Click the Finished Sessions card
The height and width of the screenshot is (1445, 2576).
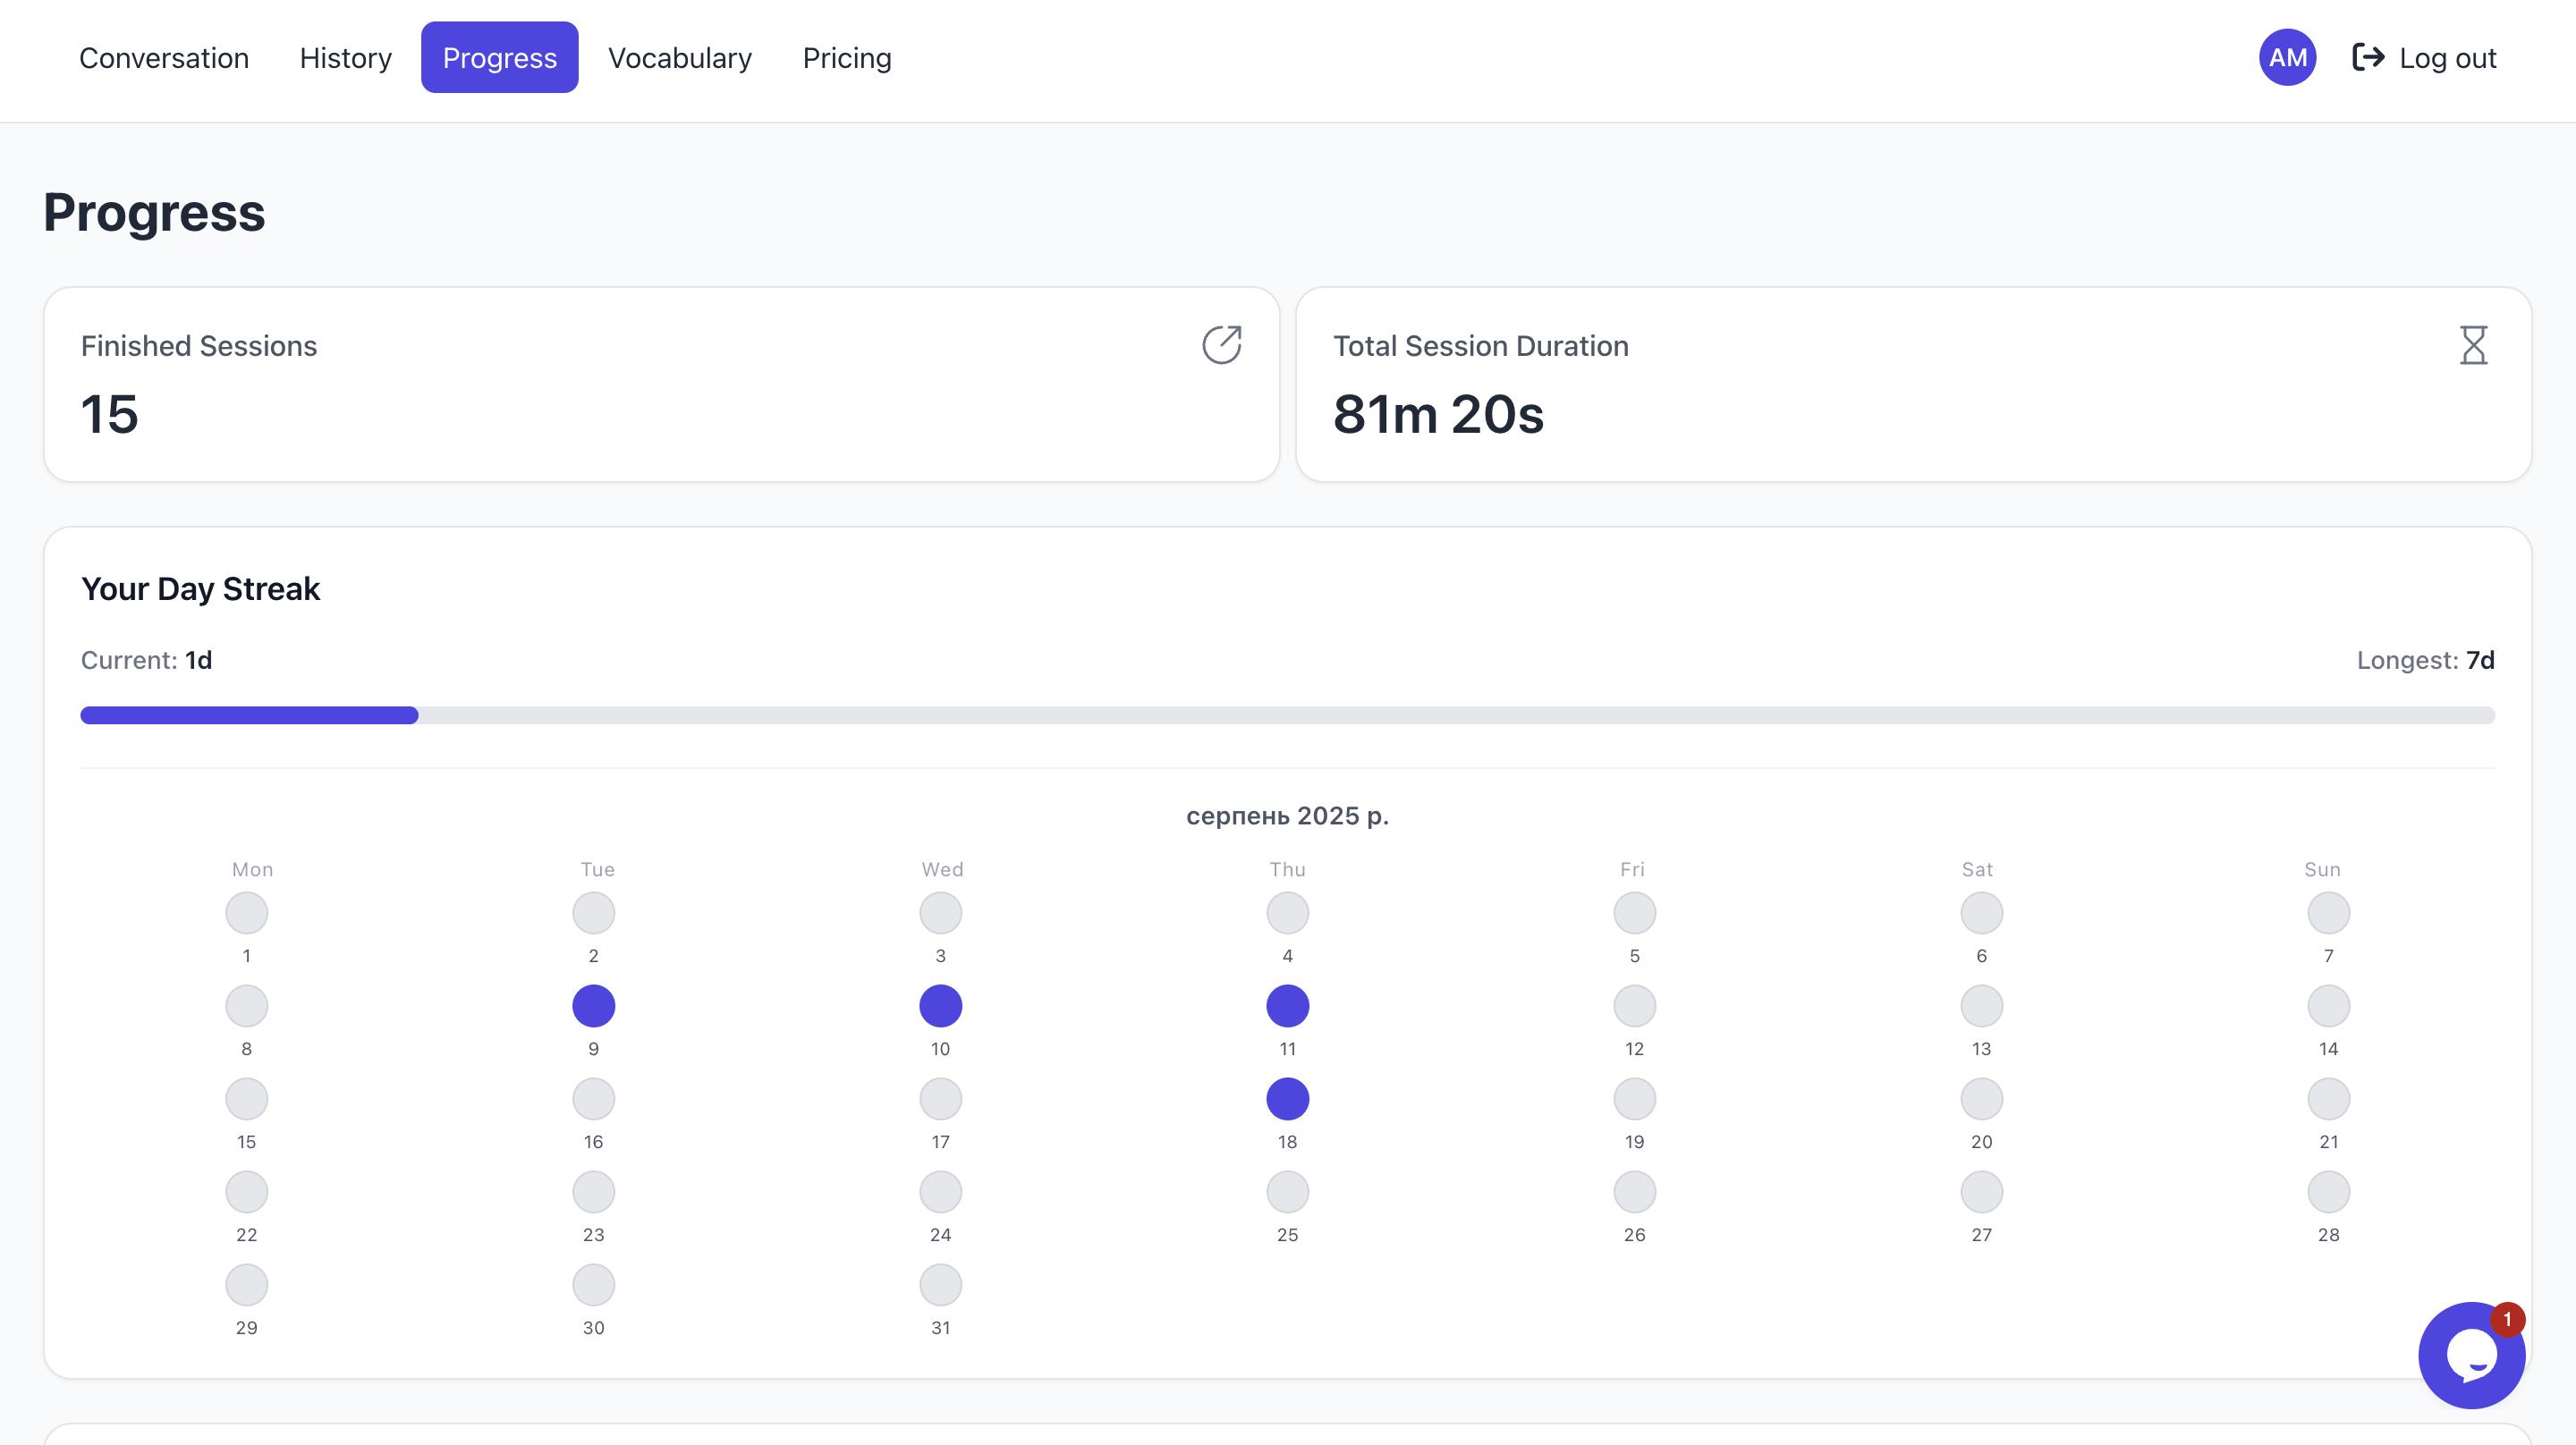(660, 385)
